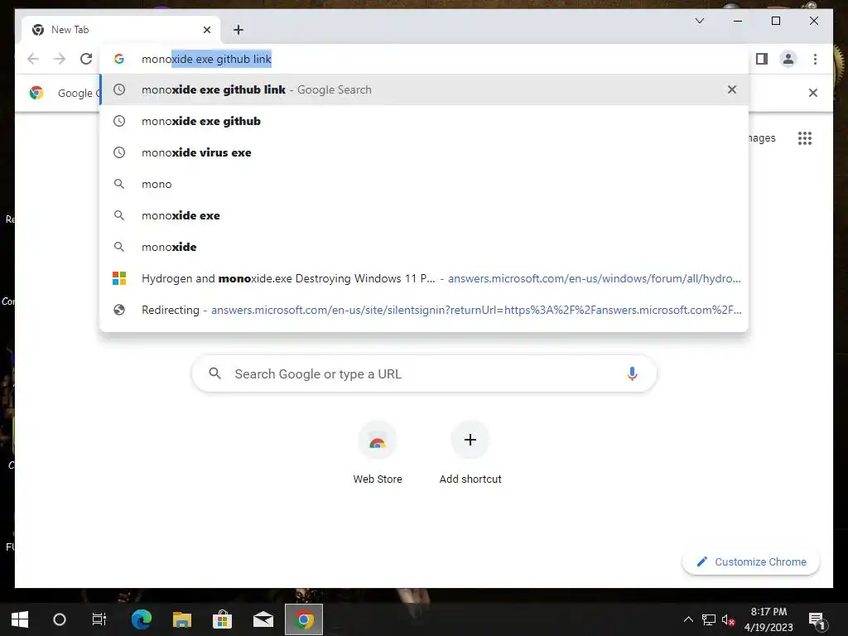The height and width of the screenshot is (636, 848).
Task: Launch Microsoft Edge from taskbar
Action: coord(142,619)
